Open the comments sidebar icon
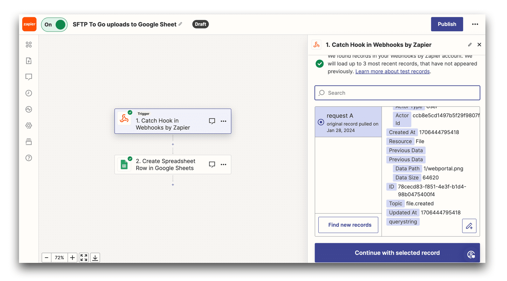The width and height of the screenshot is (507, 281). (x=29, y=77)
